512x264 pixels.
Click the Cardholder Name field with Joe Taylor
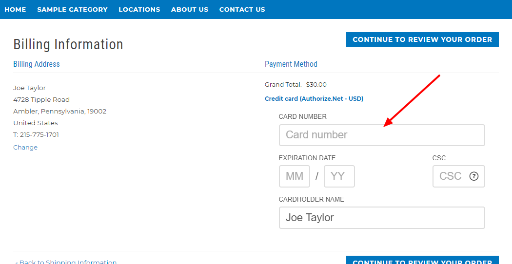(x=382, y=218)
